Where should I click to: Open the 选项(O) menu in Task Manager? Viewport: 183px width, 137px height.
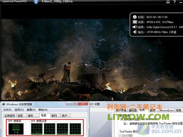click(19, 110)
